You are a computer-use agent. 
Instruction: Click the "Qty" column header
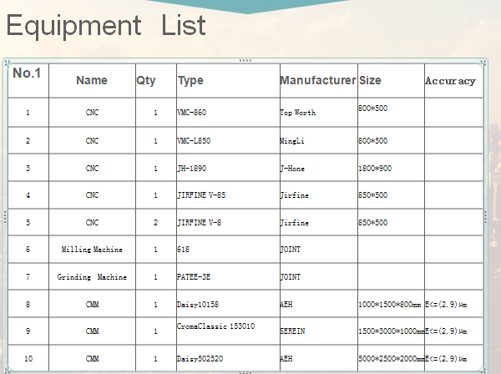coord(146,81)
